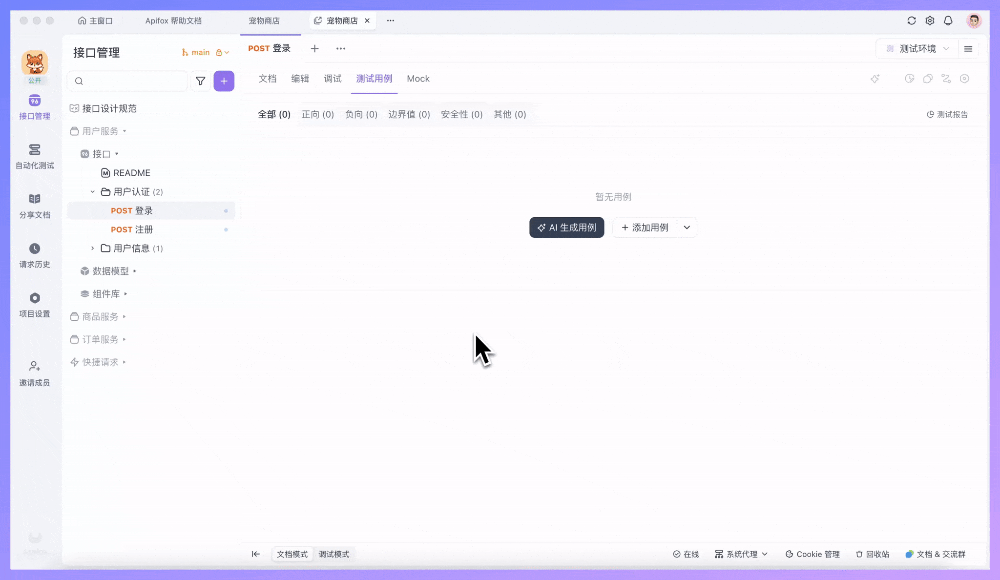This screenshot has width=1000, height=580.
Task: Click the notification bell icon
Action: point(948,21)
